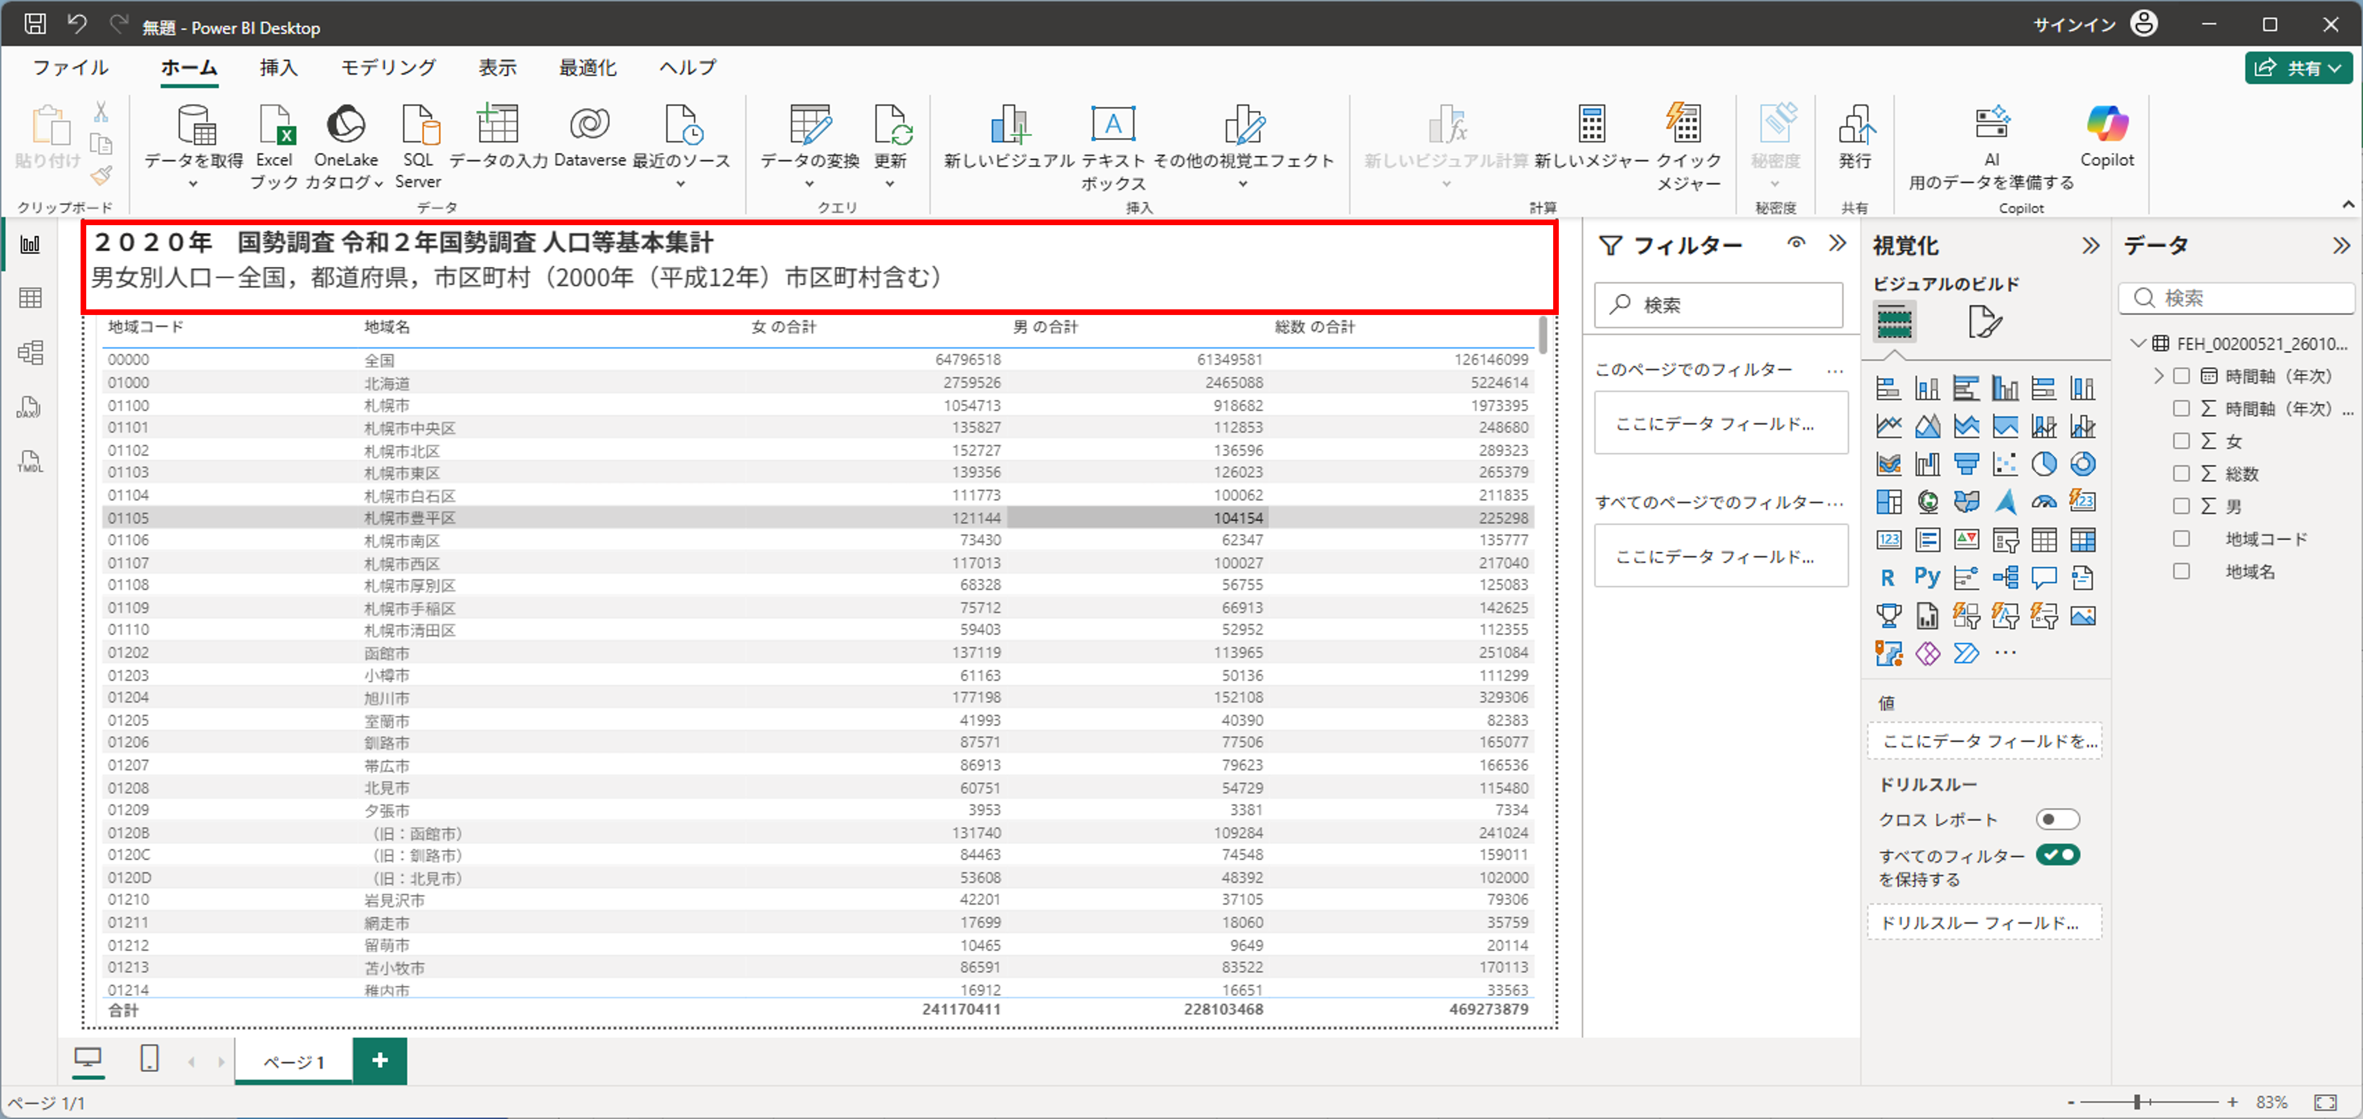
Task: Open the モデリング ribbon tab
Action: 388,68
